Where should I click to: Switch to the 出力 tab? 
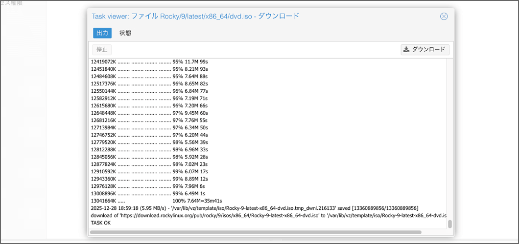(x=102, y=33)
